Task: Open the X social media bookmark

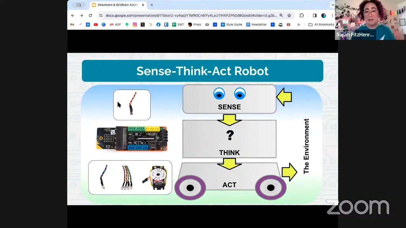Action: [143, 24]
